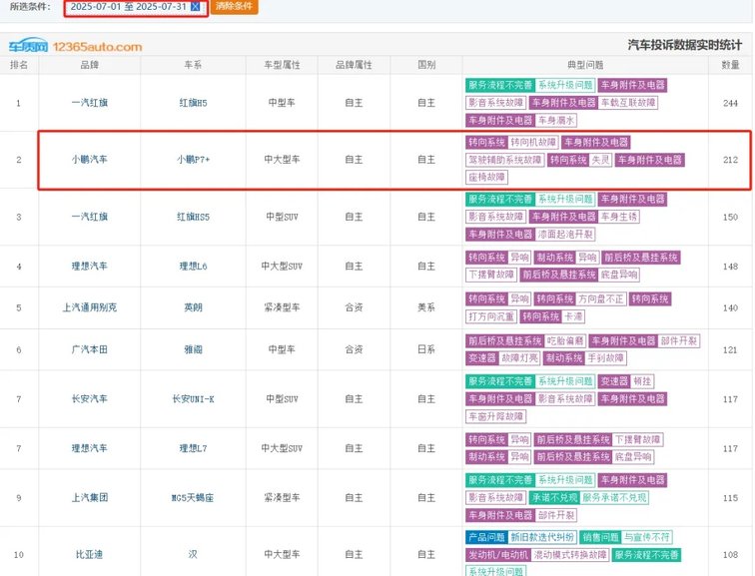The height and width of the screenshot is (576, 755).
Task: Open the 理想L7 series link
Action: coord(193,448)
